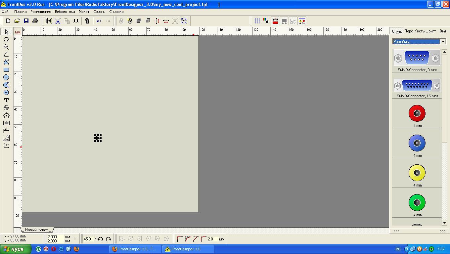This screenshot has width=450, height=254.
Task: Select the pointer arrow tool
Action: coord(6,32)
